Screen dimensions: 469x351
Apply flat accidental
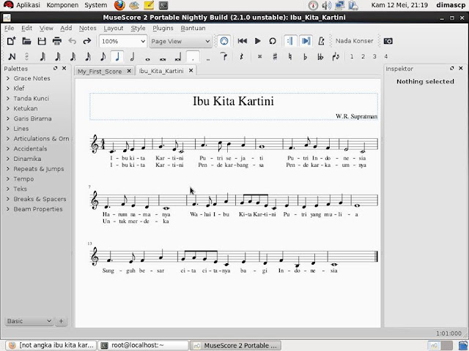click(305, 56)
